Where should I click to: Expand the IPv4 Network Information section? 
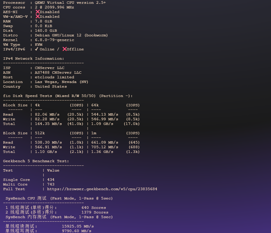[34, 58]
